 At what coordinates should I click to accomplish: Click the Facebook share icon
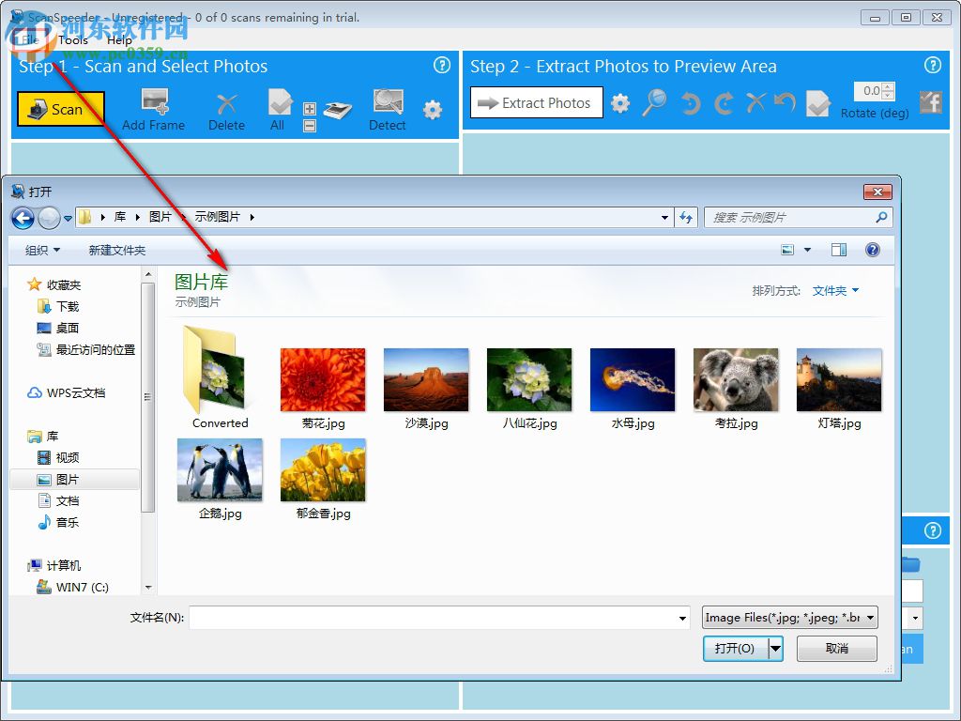click(x=930, y=101)
